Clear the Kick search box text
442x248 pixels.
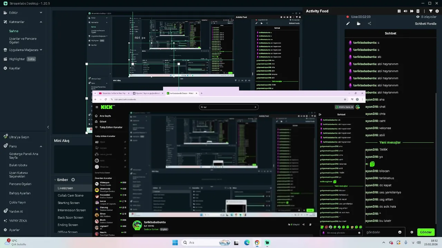[256, 107]
